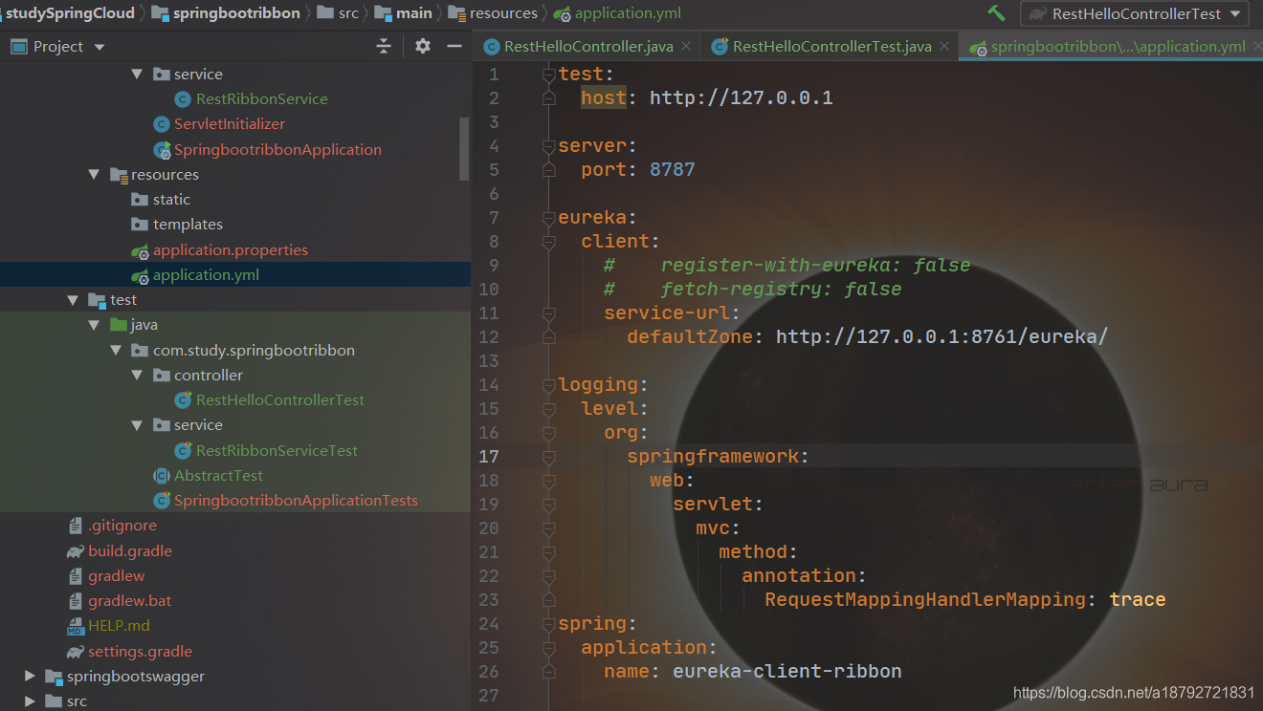The image size is (1263, 711).
Task: Click main breadcrumb in navigation bar
Action: 404,13
